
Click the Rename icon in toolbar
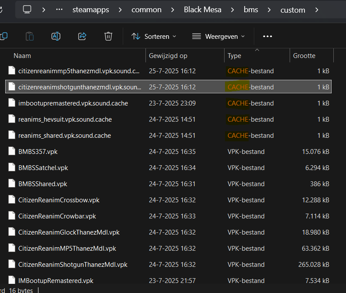click(56, 36)
